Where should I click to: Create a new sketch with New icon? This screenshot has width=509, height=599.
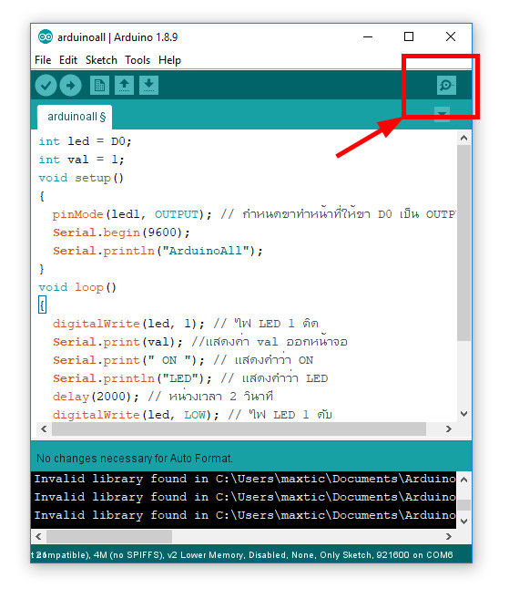(x=99, y=85)
